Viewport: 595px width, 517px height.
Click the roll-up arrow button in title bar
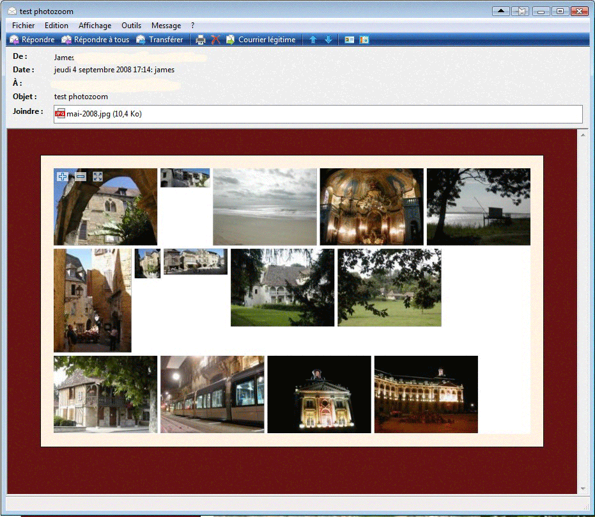501,11
